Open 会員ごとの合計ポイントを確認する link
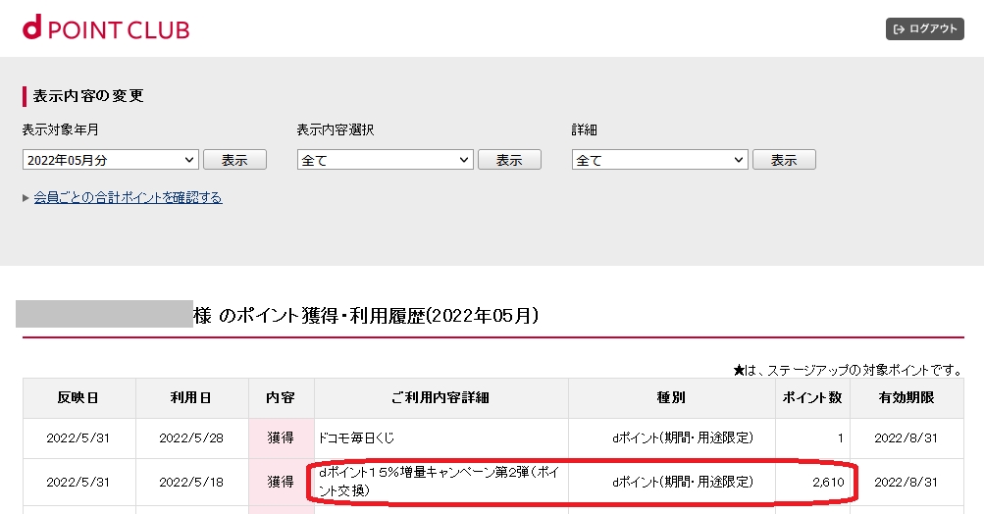 (x=128, y=198)
